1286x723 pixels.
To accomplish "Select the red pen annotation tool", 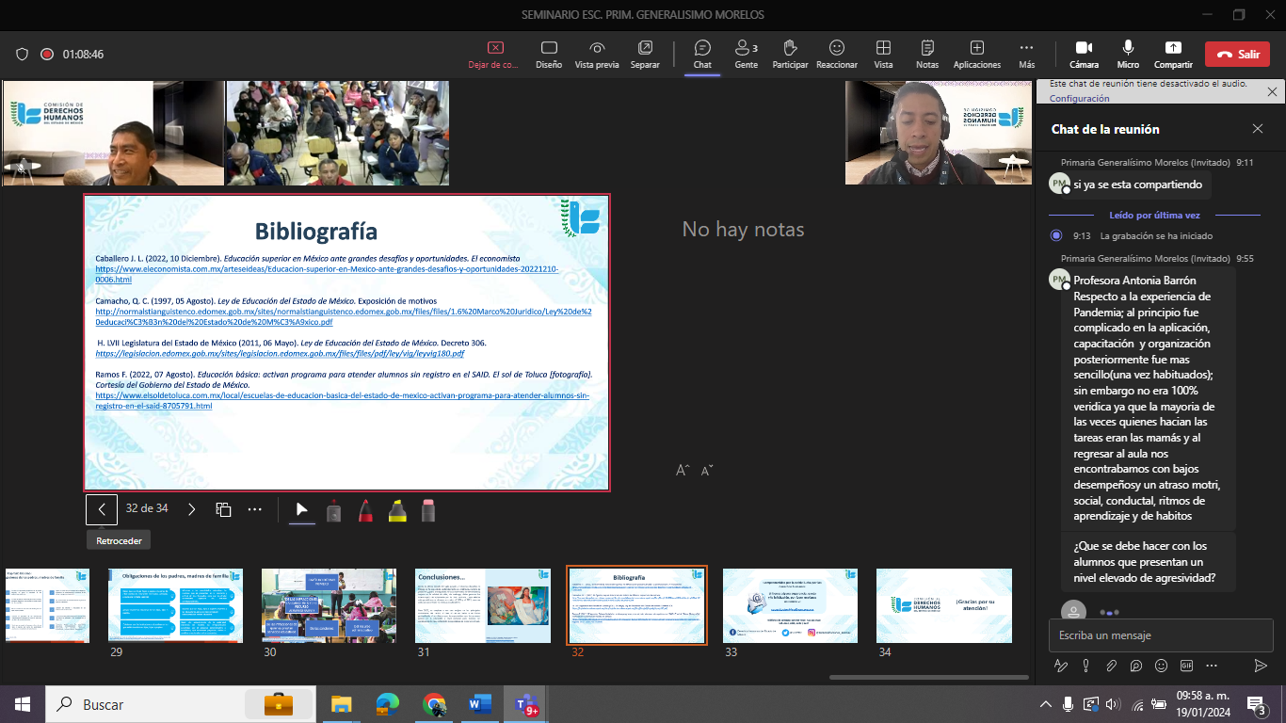I will pyautogui.click(x=364, y=509).
